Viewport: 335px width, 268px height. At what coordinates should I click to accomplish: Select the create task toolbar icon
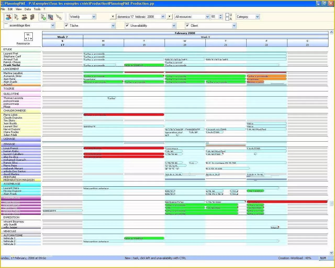pos(16,16)
